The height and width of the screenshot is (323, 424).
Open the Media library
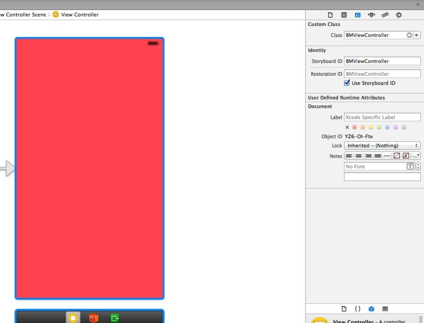(385, 309)
